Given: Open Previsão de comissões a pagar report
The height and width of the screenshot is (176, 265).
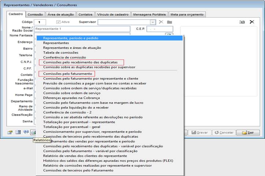Looking at the screenshot, I should [110, 83].
